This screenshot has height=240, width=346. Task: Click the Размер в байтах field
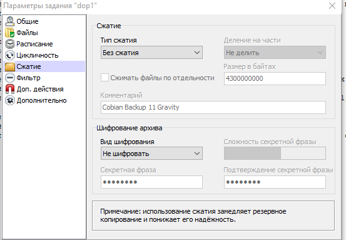click(275, 78)
